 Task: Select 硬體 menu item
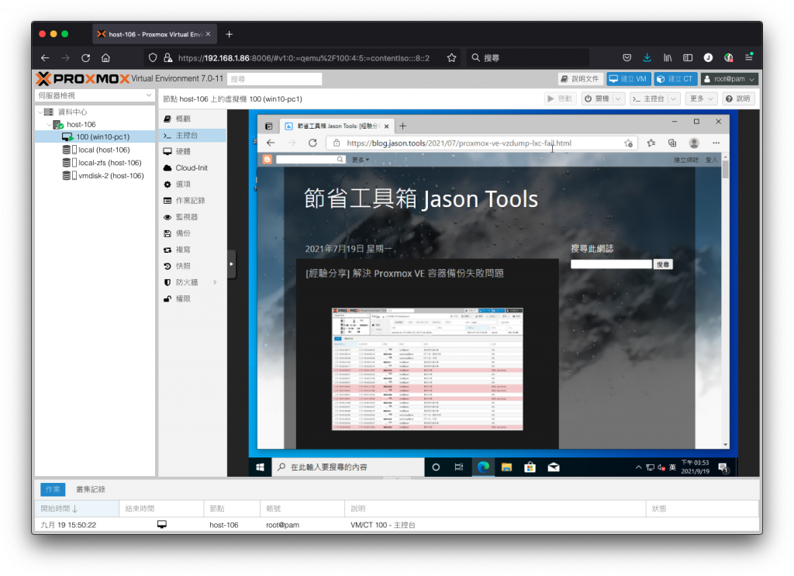pos(192,151)
